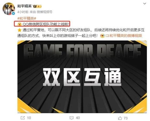This screenshot has width=150, height=121.
Task: Expand the post options chevron
Action: click(144, 4)
